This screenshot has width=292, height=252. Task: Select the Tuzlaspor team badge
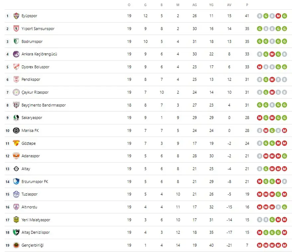(x=16, y=194)
